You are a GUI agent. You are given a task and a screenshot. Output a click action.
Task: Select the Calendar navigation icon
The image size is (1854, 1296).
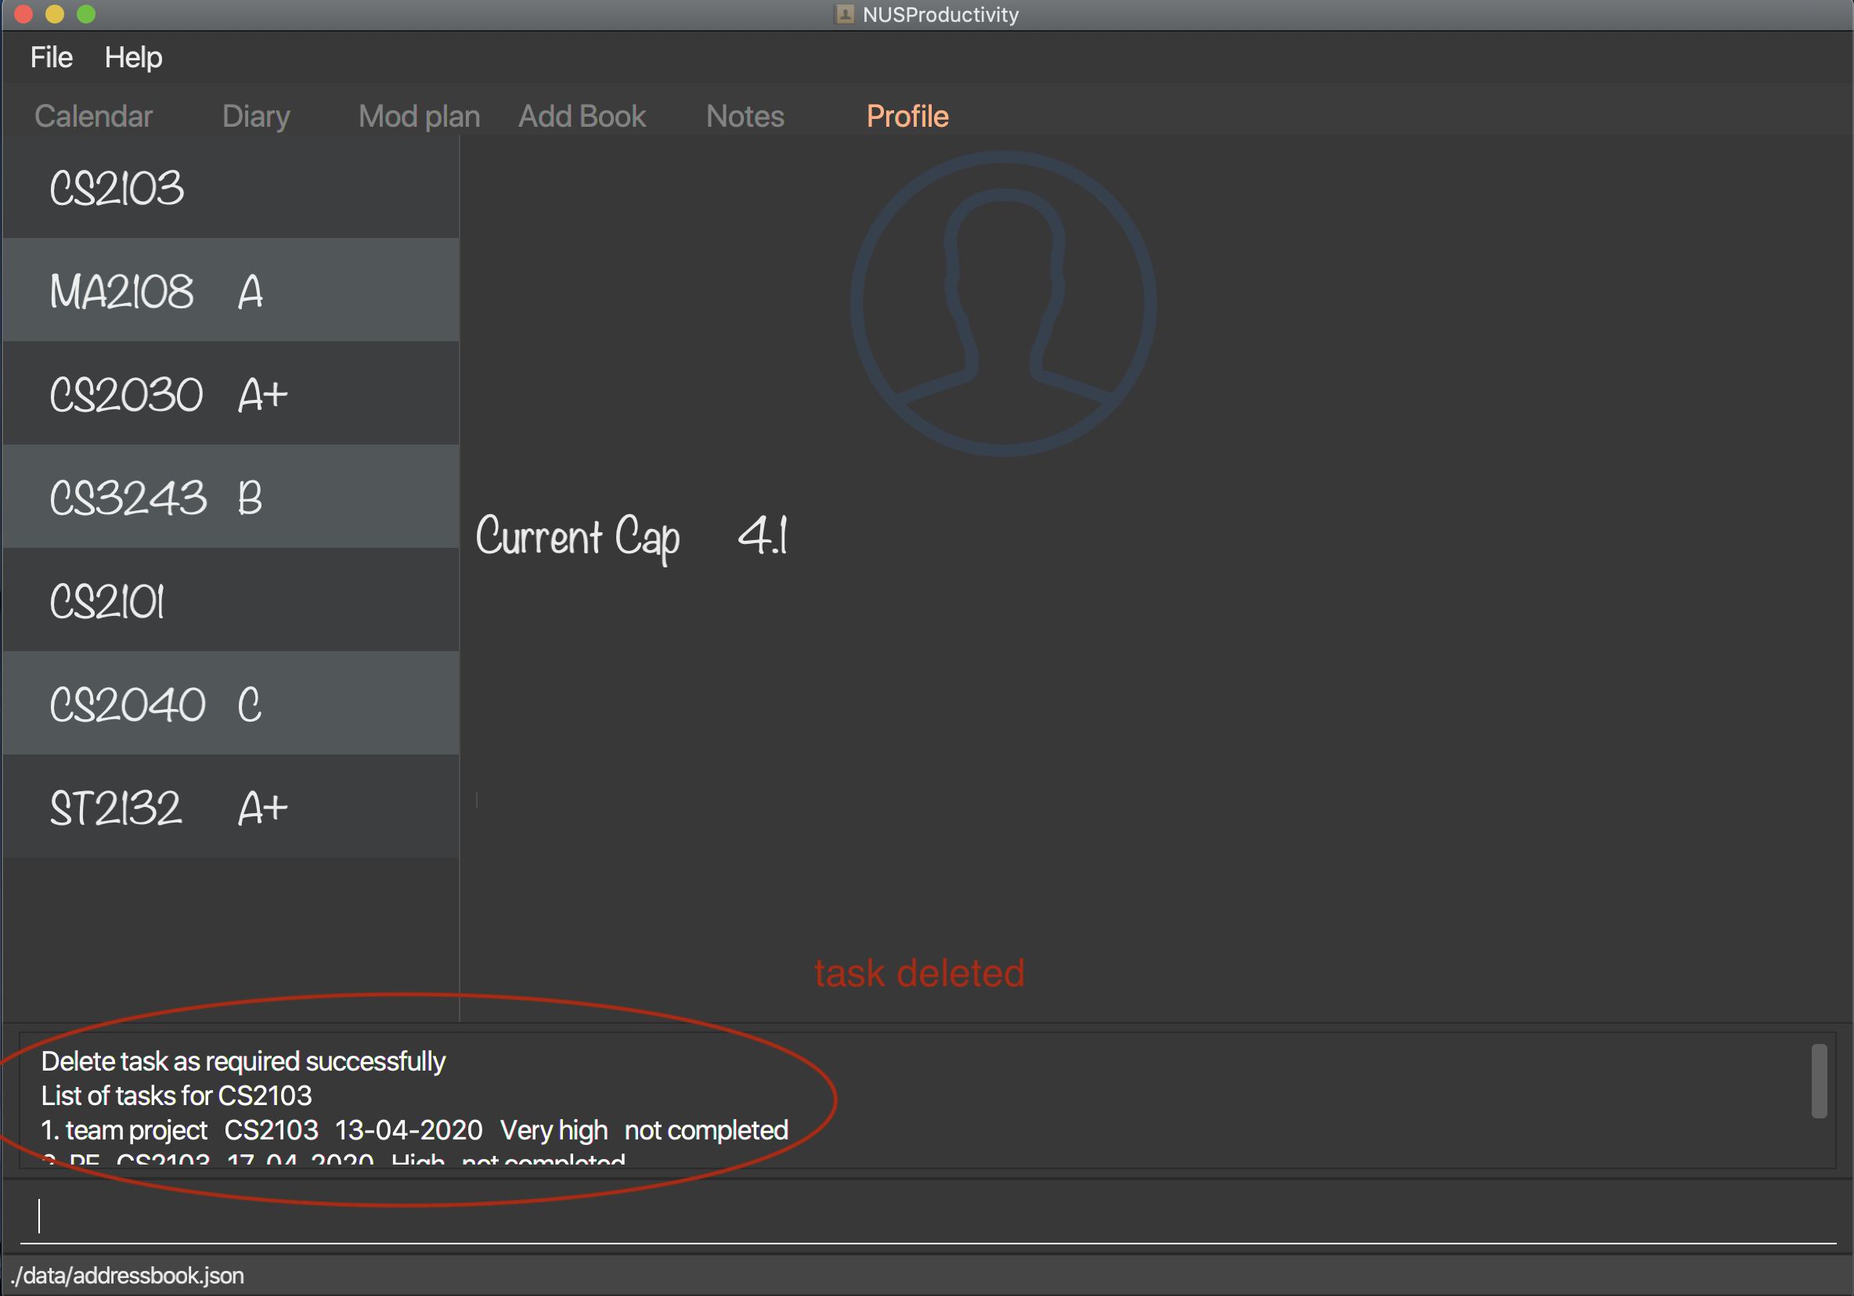[x=90, y=117]
